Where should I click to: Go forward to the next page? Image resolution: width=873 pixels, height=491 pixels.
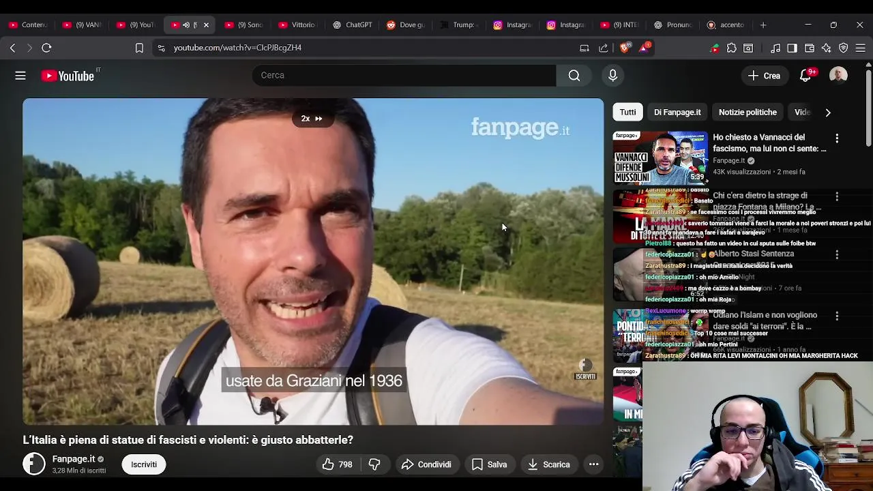click(29, 48)
